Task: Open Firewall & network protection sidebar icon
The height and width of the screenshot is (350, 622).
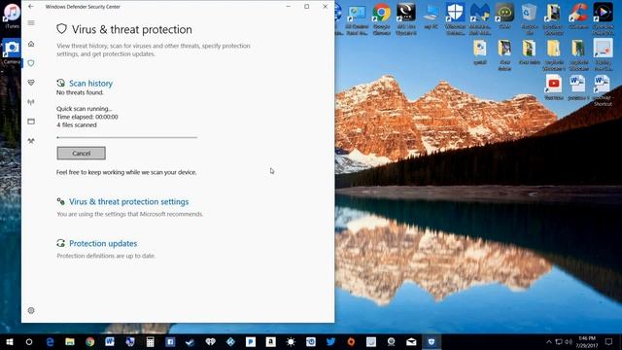Action: [31, 102]
